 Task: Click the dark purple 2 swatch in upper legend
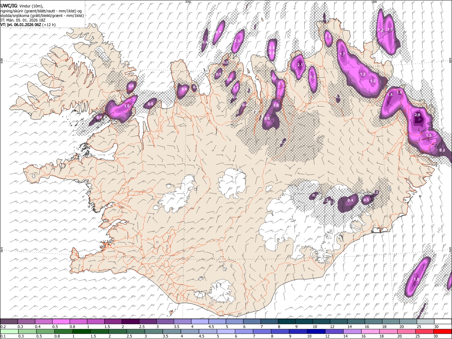(x=130, y=321)
